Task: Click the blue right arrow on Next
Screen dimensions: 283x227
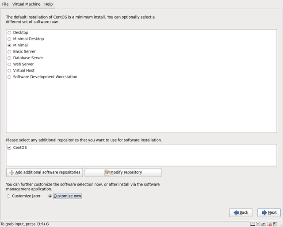Action: pyautogui.click(x=264, y=213)
